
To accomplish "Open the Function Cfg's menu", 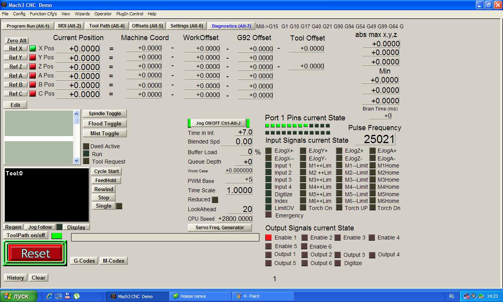I will point(43,14).
